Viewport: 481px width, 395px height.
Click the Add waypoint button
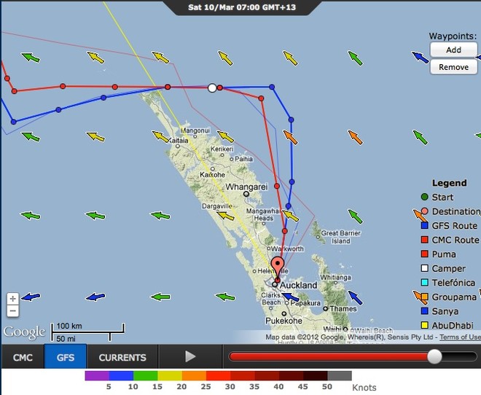[x=453, y=50]
